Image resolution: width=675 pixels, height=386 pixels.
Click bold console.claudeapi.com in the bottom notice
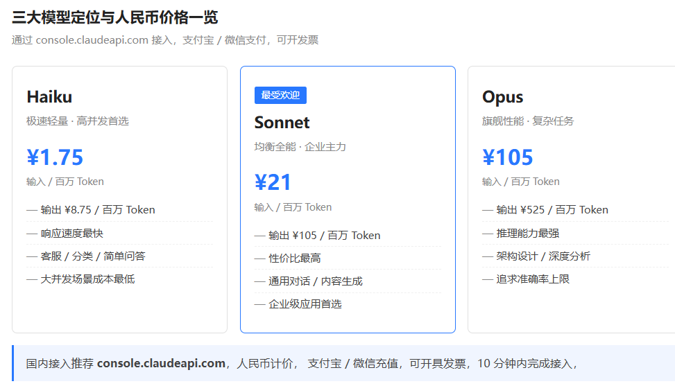point(161,364)
